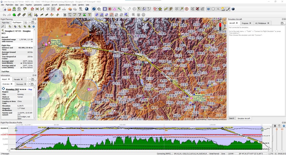Toggle the red circle map display button
286x155 pixels.
(x=110, y=9)
